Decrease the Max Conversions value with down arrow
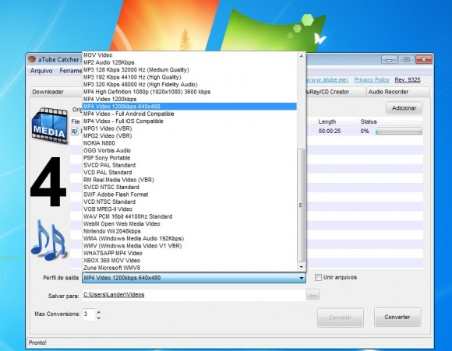 coord(99,318)
